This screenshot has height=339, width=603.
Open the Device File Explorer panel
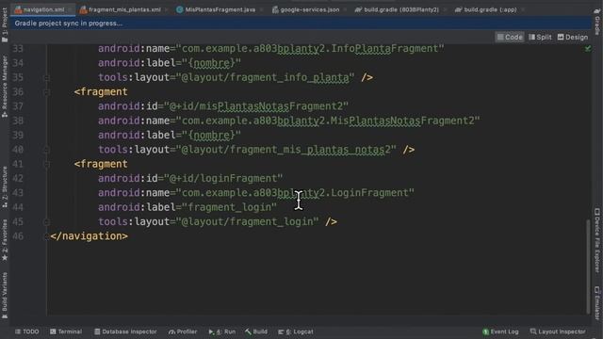[x=597, y=240]
